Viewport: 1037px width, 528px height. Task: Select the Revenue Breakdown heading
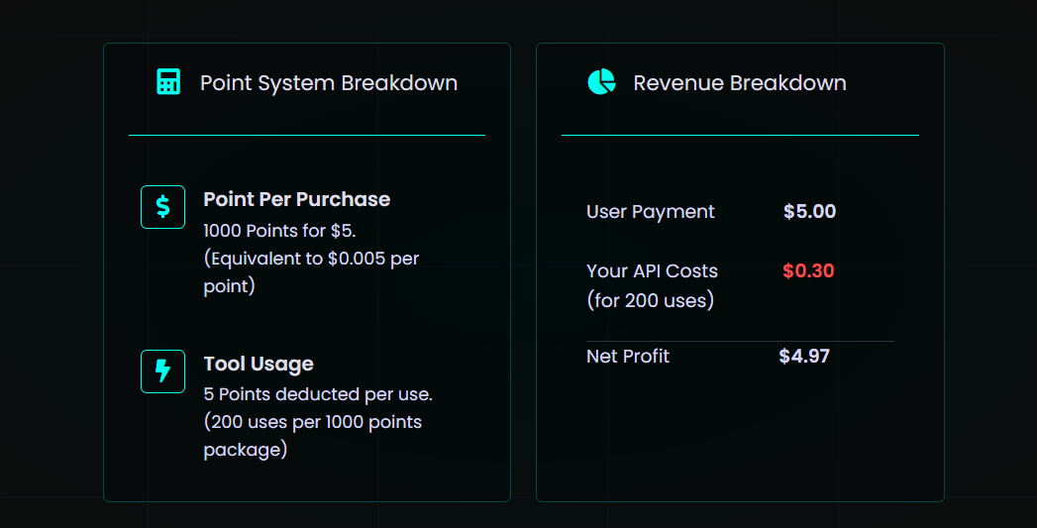click(740, 83)
